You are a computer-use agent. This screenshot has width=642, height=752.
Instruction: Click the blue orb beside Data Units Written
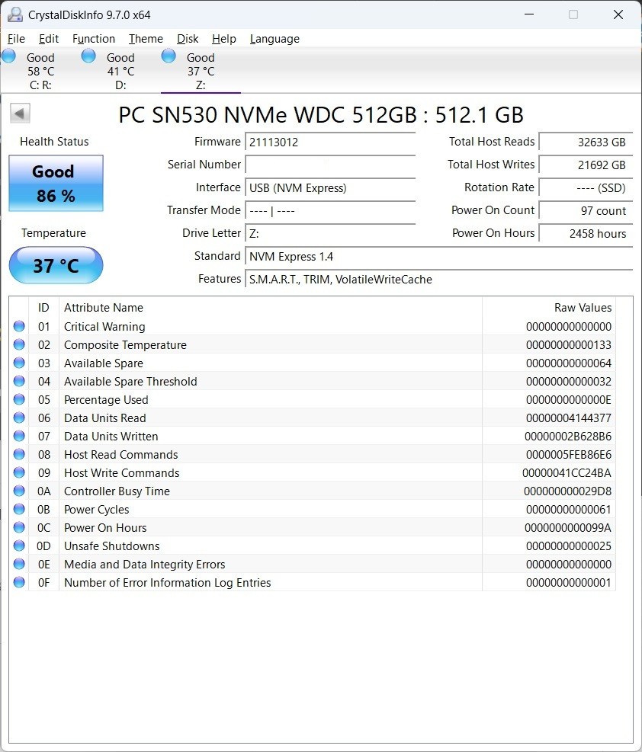point(19,436)
